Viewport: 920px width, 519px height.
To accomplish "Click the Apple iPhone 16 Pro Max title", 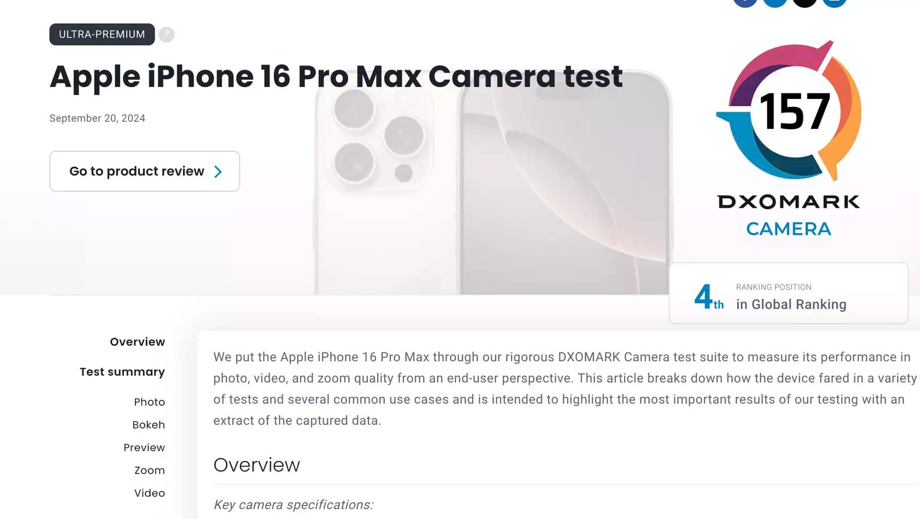I will [336, 76].
